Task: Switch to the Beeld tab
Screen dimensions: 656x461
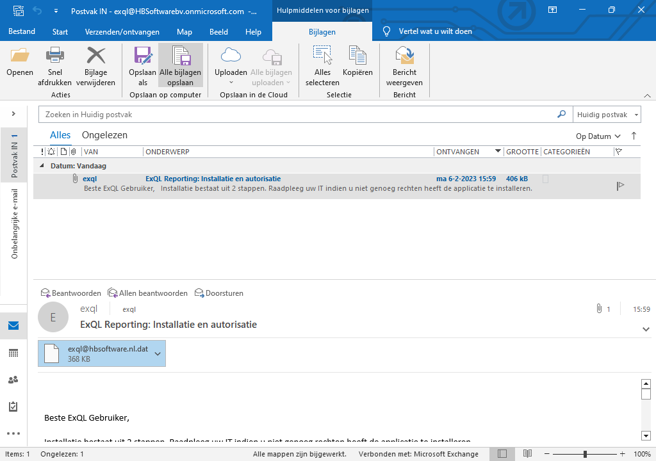Action: point(218,32)
